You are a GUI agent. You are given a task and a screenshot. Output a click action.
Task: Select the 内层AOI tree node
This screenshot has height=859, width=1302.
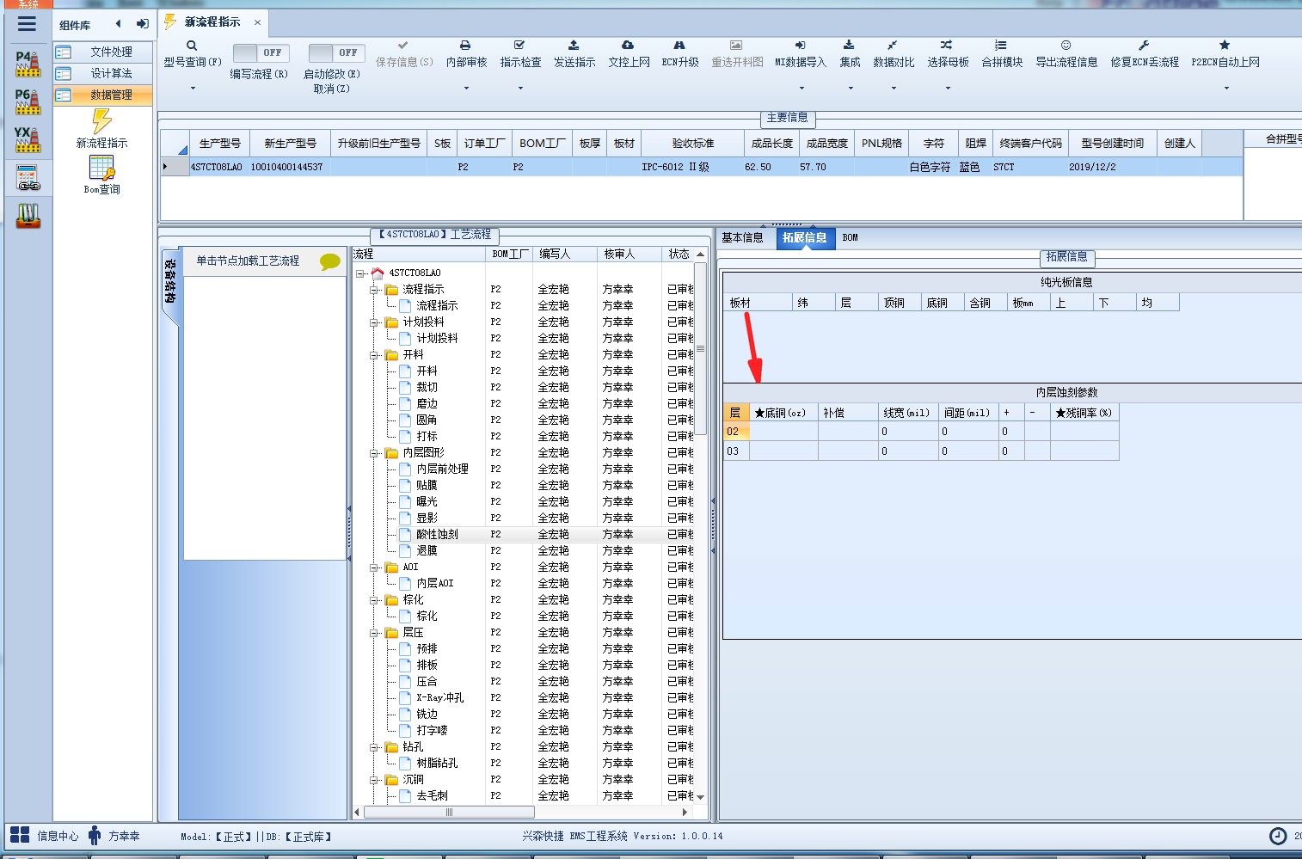[435, 584]
